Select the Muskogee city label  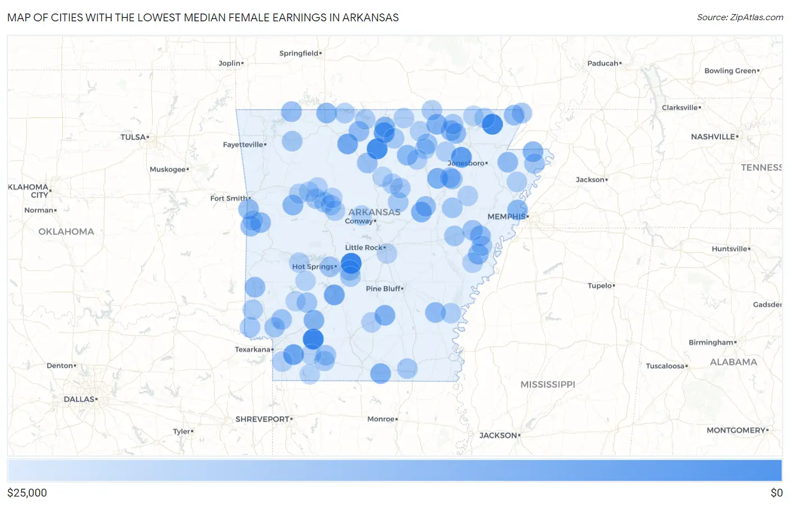coord(167,170)
